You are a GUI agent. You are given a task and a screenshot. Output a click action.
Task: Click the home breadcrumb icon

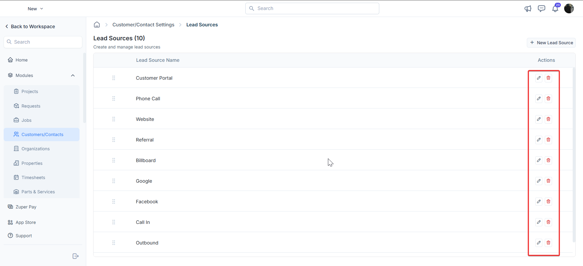(x=97, y=25)
